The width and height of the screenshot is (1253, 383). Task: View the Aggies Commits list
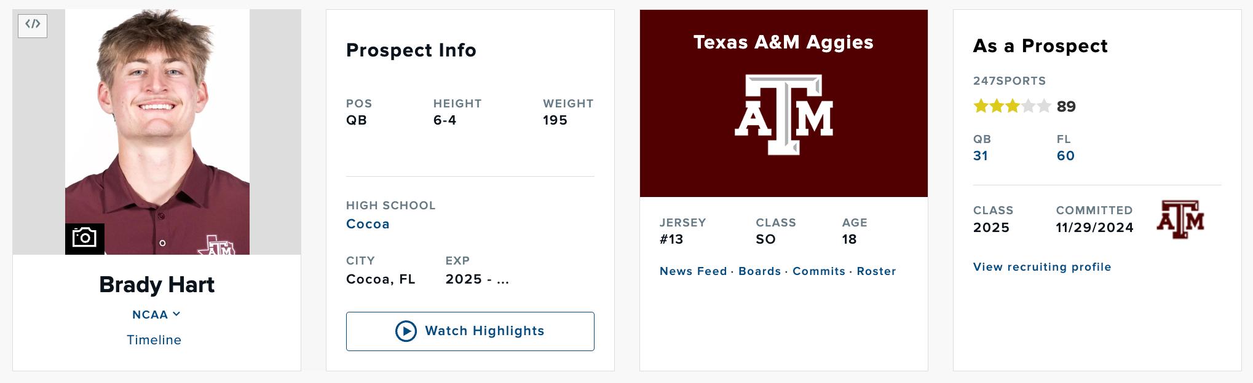click(x=818, y=271)
